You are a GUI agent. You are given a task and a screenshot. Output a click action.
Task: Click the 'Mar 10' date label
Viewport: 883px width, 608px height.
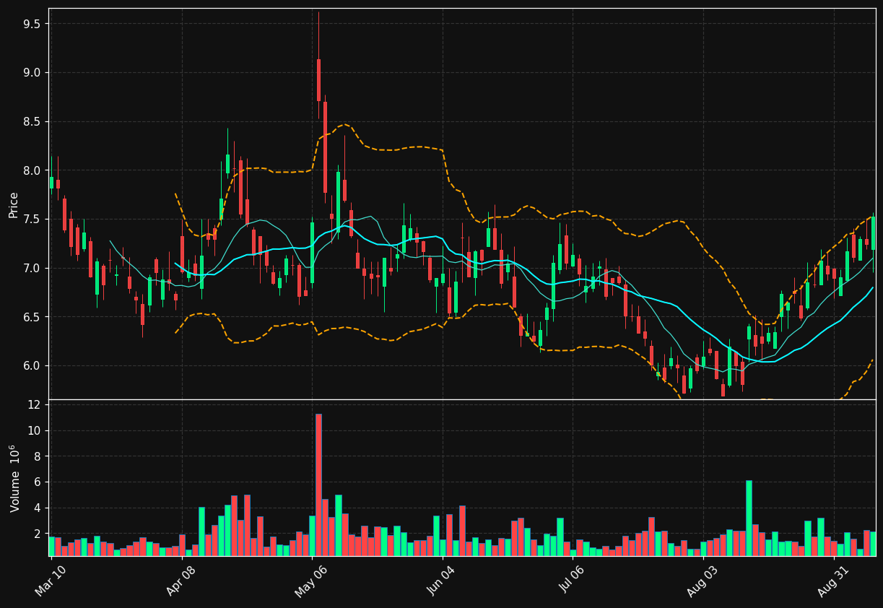click(x=51, y=582)
